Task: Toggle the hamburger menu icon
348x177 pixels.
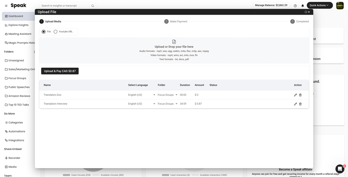Action: pyautogui.click(x=6, y=6)
